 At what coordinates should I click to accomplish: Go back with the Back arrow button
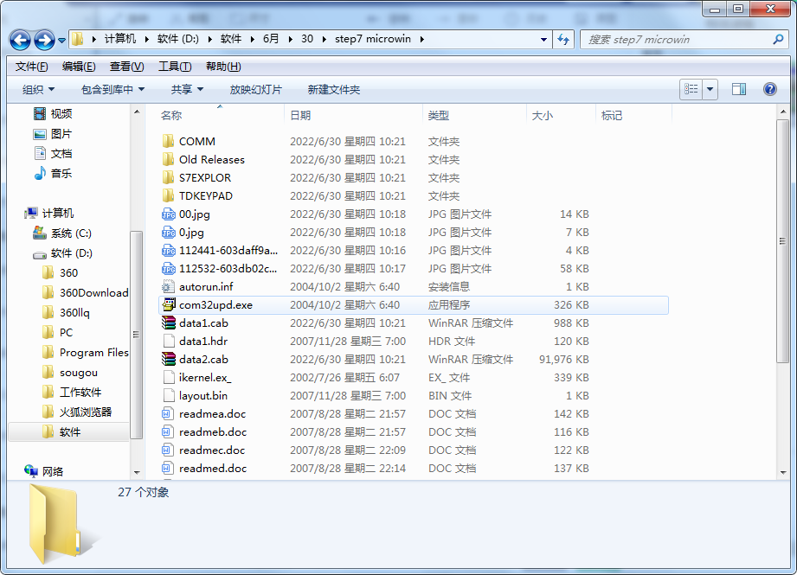click(x=20, y=40)
